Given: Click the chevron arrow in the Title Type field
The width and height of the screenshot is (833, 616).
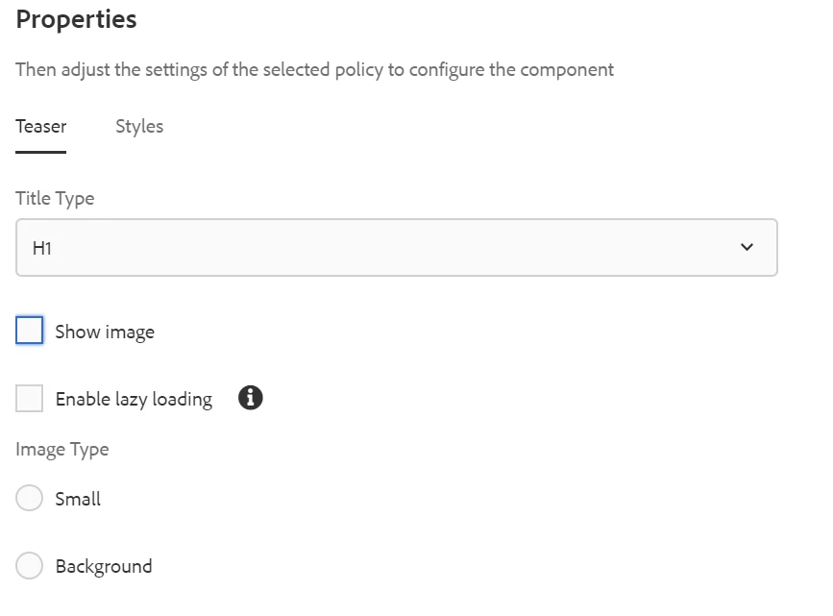Looking at the screenshot, I should (x=747, y=248).
